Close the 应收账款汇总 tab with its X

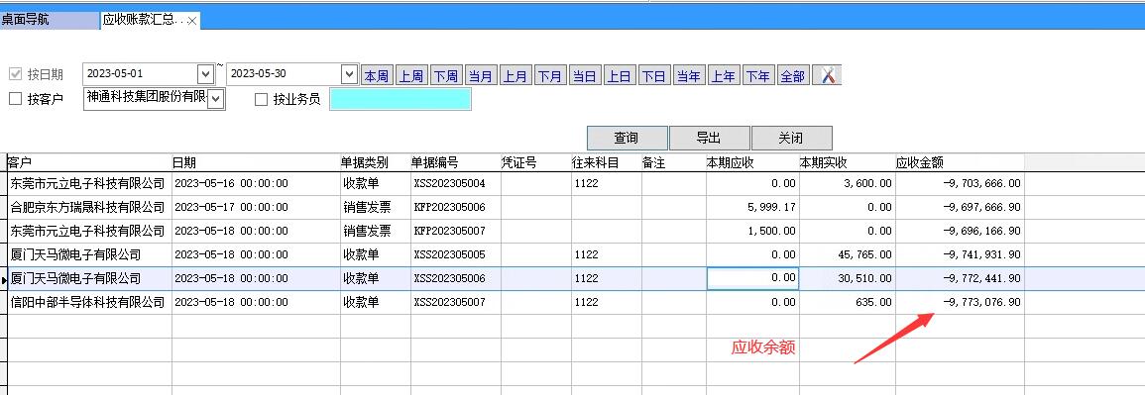click(191, 21)
